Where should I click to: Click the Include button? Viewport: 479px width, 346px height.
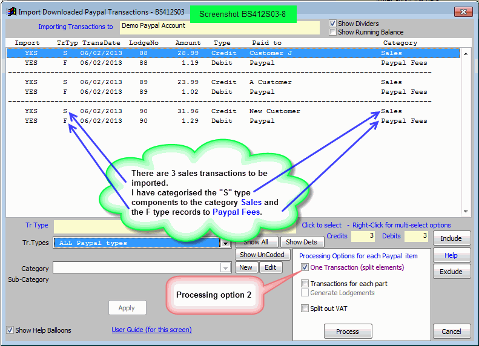point(451,238)
